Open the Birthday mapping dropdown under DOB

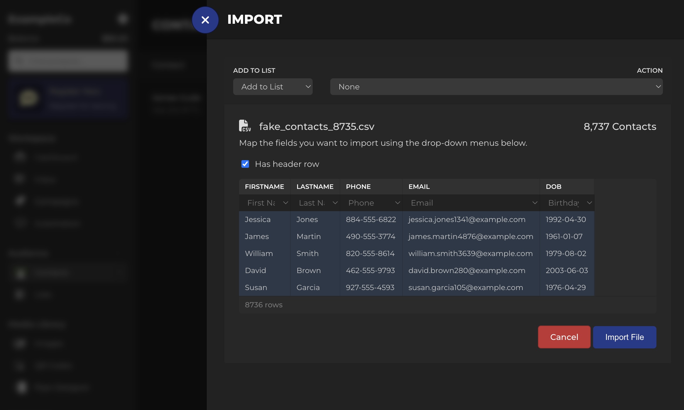567,203
